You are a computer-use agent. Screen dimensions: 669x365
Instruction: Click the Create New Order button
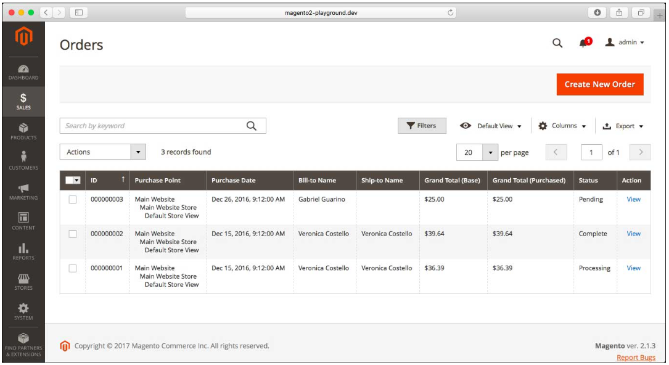click(599, 84)
